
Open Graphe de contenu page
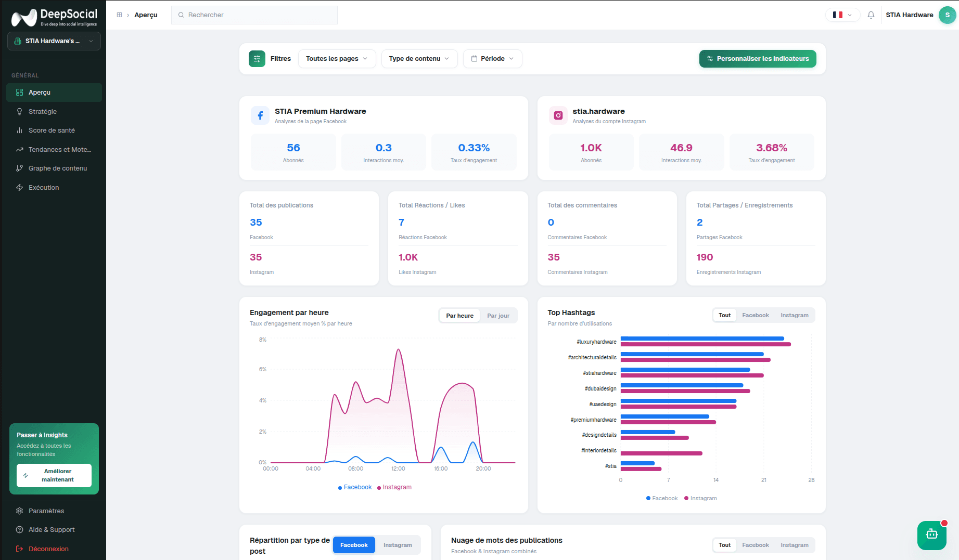point(54,168)
